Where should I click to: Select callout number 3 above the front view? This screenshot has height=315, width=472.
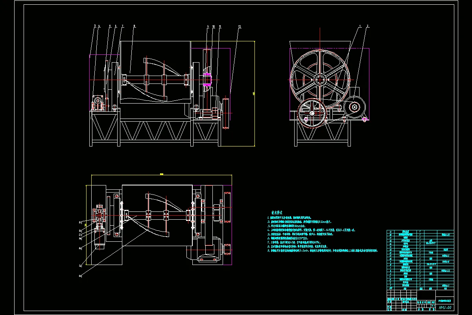coord(95,26)
